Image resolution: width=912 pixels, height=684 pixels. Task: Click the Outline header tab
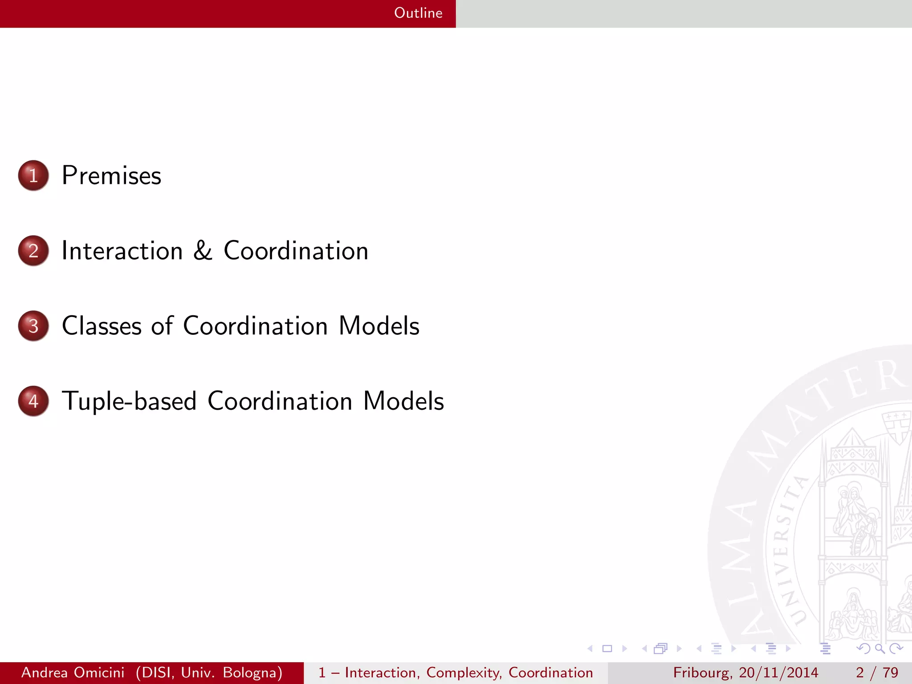[418, 13]
